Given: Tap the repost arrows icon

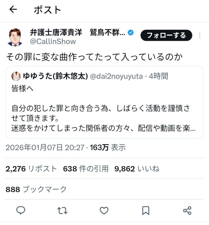Looking at the screenshot, I should point(62,211).
